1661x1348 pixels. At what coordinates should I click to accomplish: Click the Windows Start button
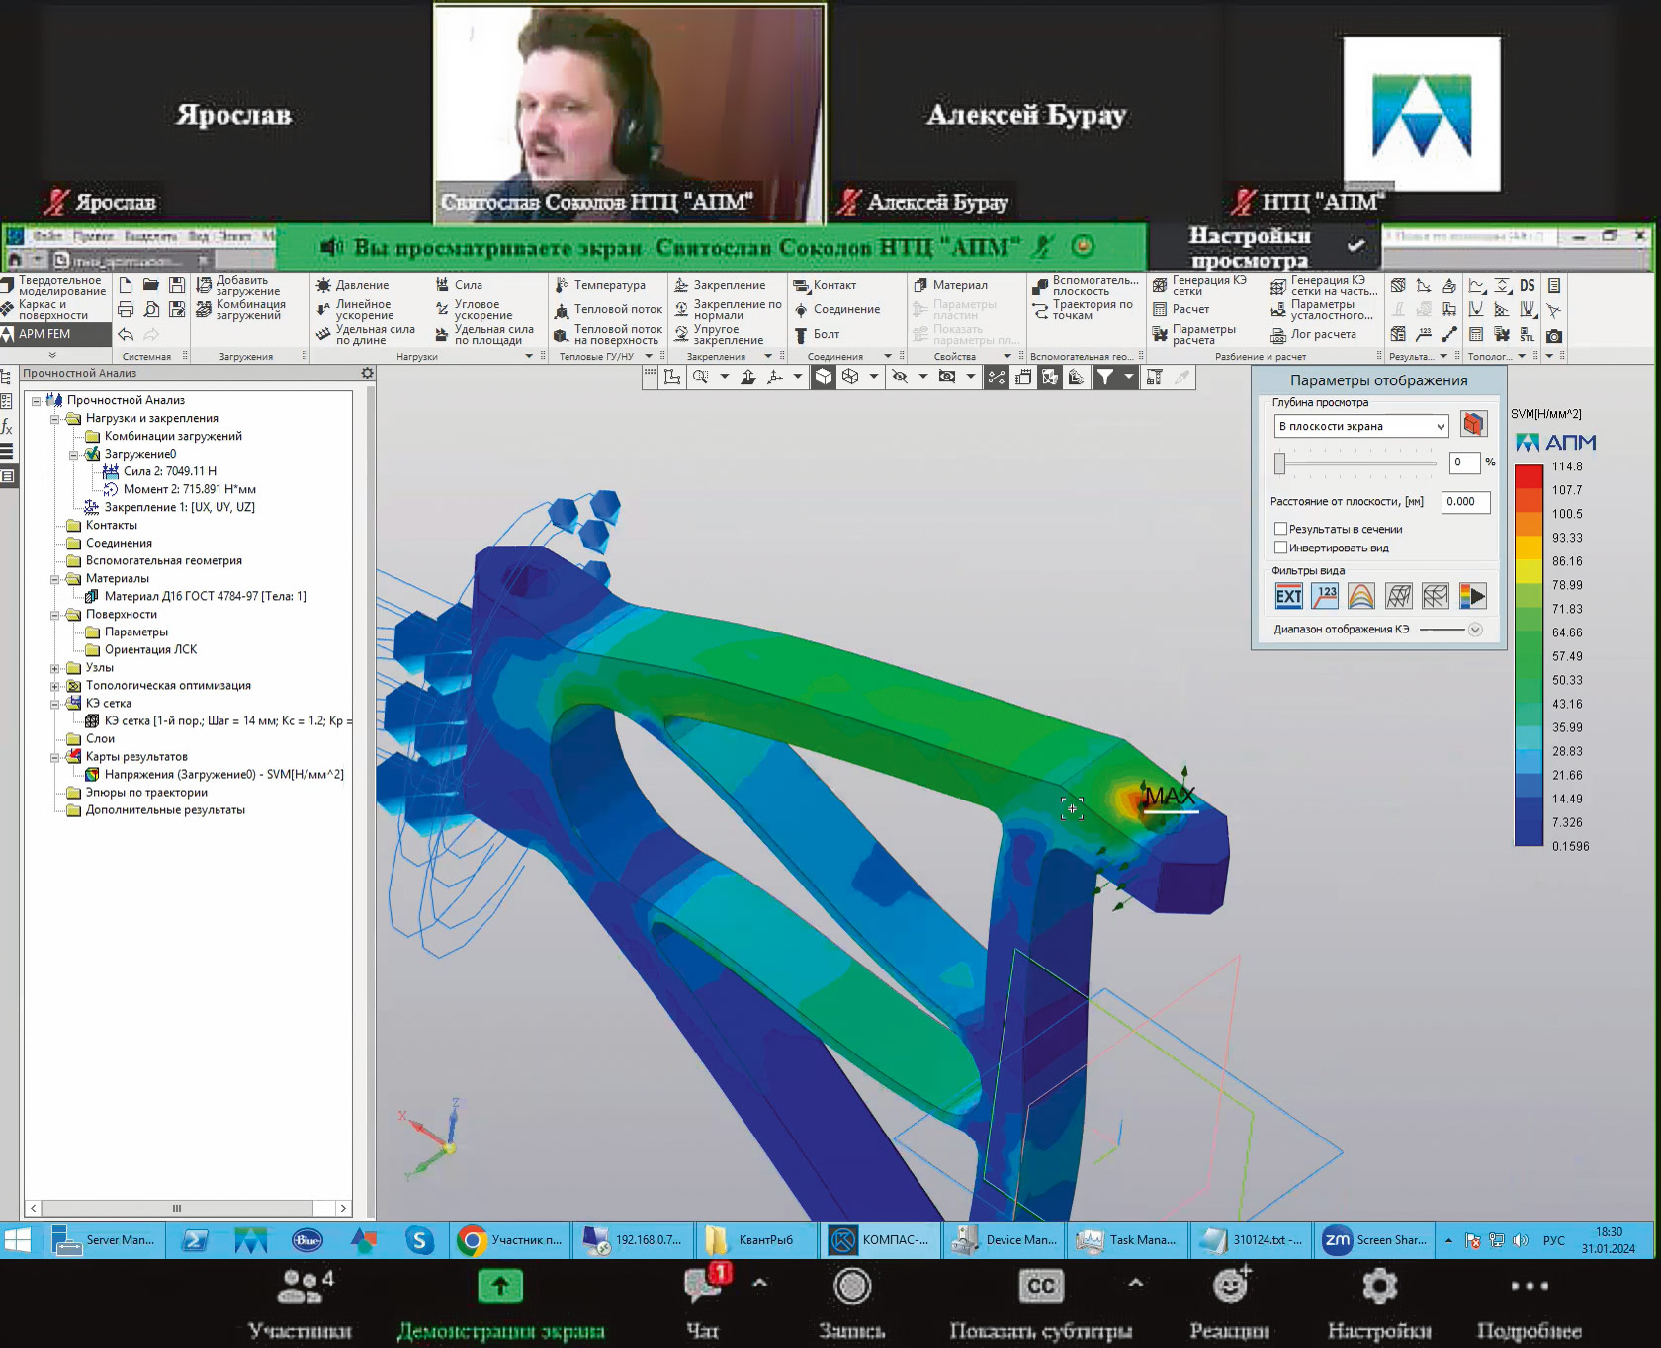[19, 1240]
